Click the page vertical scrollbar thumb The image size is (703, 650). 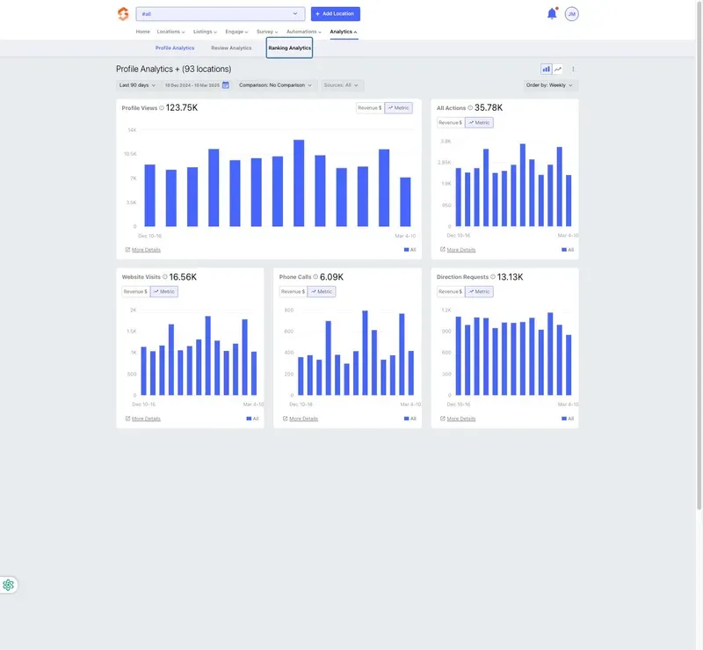point(699,254)
